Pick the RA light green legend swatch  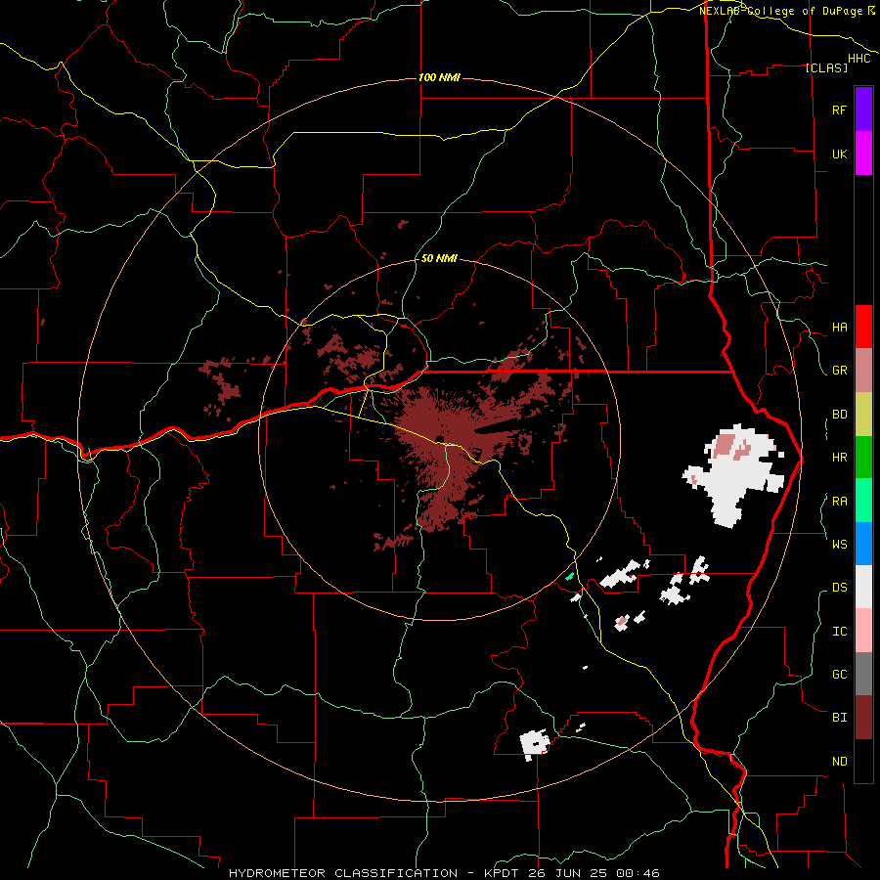(863, 501)
